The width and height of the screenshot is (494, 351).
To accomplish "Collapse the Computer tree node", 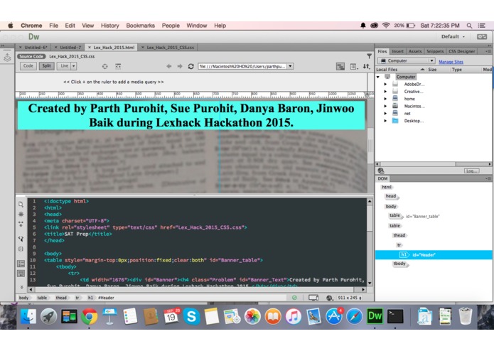I will 378,77.
